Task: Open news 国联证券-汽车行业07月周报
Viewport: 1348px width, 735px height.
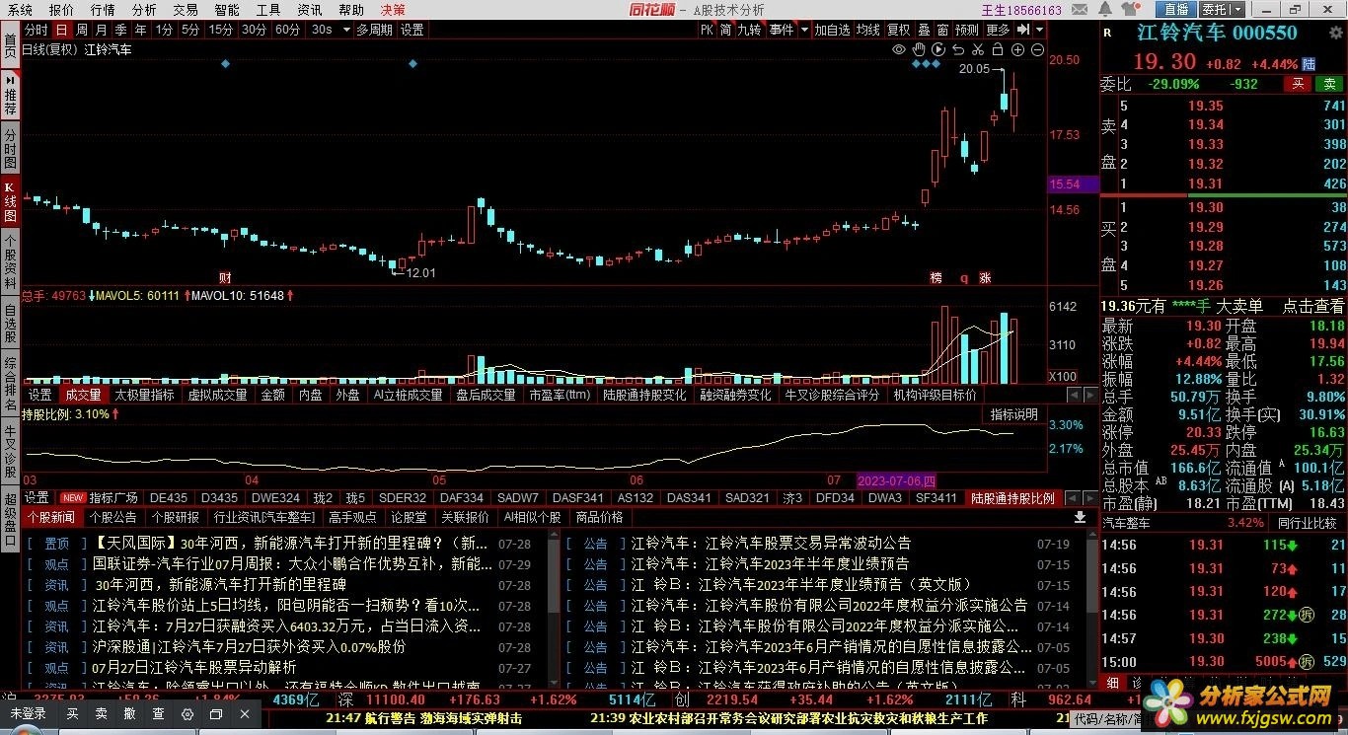Action: coord(292,563)
